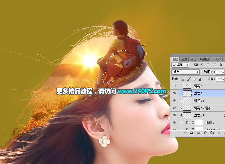Create new fill or adjustment layer
225x164 pixels.
[x=205, y=133]
